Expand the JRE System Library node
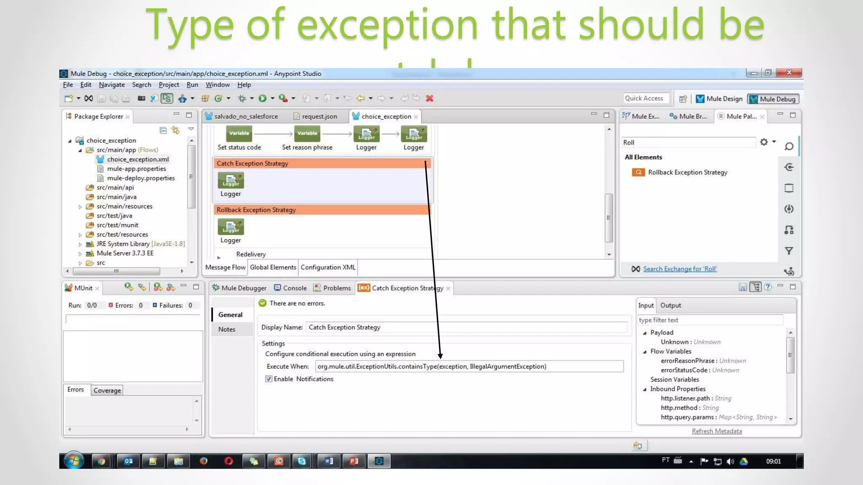Image resolution: width=863 pixels, height=485 pixels. [x=80, y=244]
